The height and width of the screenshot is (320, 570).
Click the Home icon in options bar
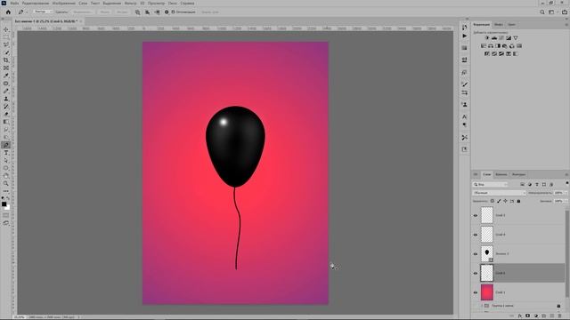[8, 12]
